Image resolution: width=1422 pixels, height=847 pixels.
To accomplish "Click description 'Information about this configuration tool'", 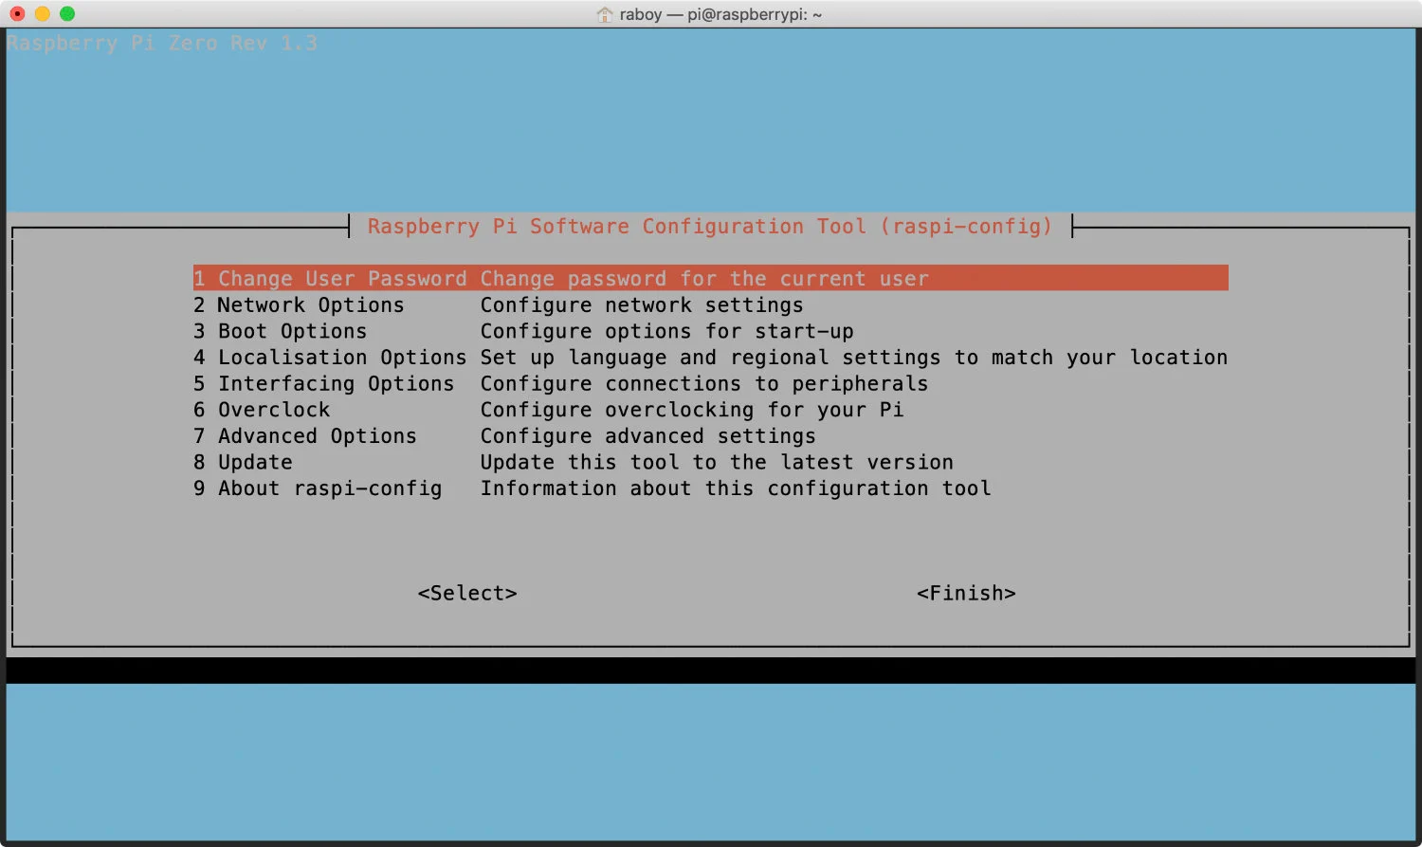I will click(x=736, y=488).
